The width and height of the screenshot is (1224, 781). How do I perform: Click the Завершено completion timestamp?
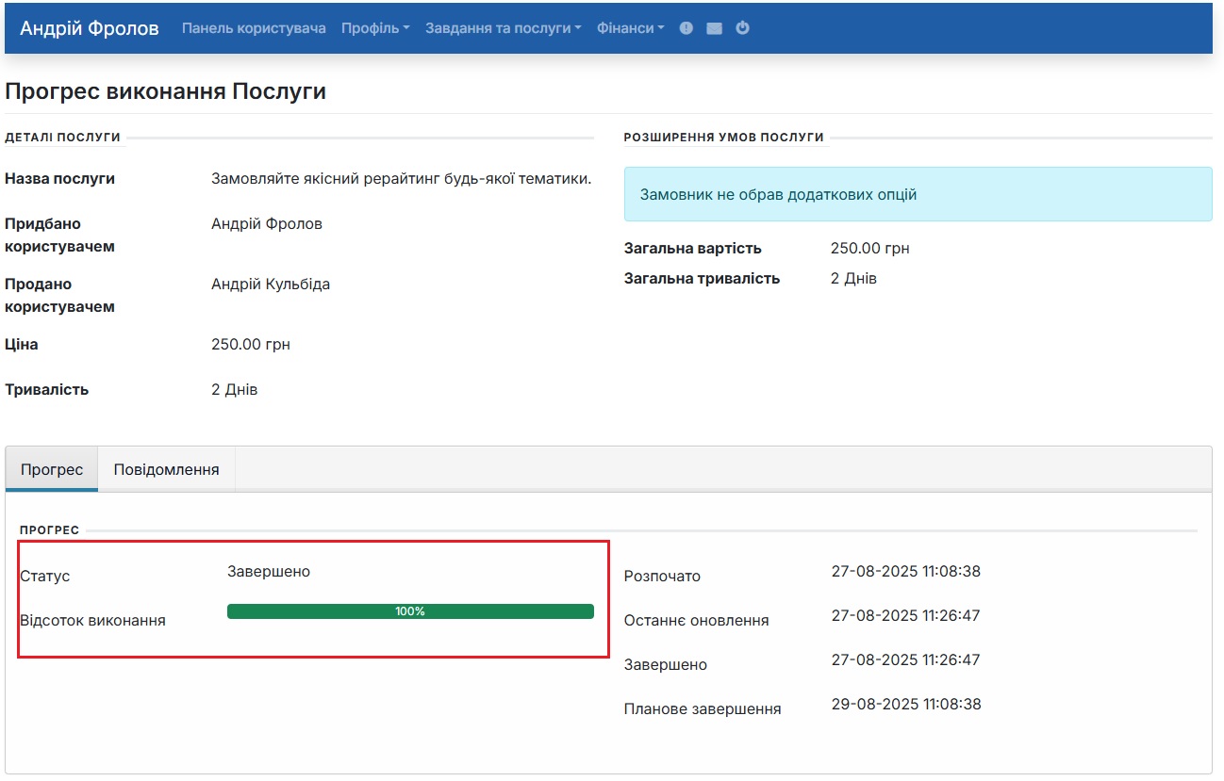click(x=904, y=659)
